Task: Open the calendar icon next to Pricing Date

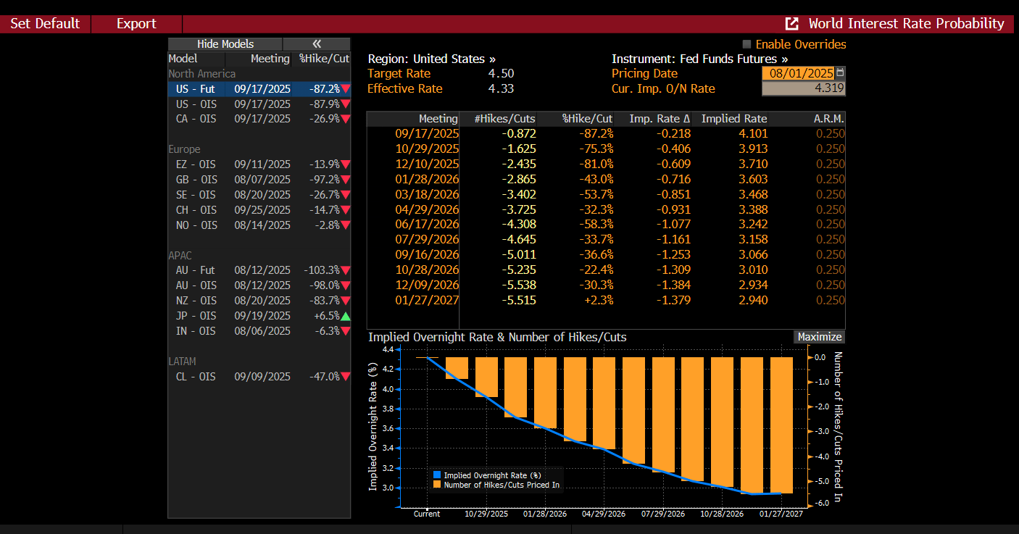Action: coord(840,73)
